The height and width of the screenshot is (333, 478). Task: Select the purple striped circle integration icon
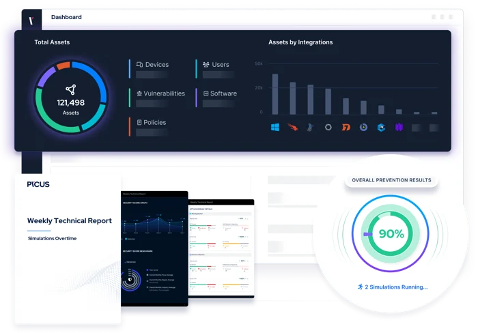point(399,127)
